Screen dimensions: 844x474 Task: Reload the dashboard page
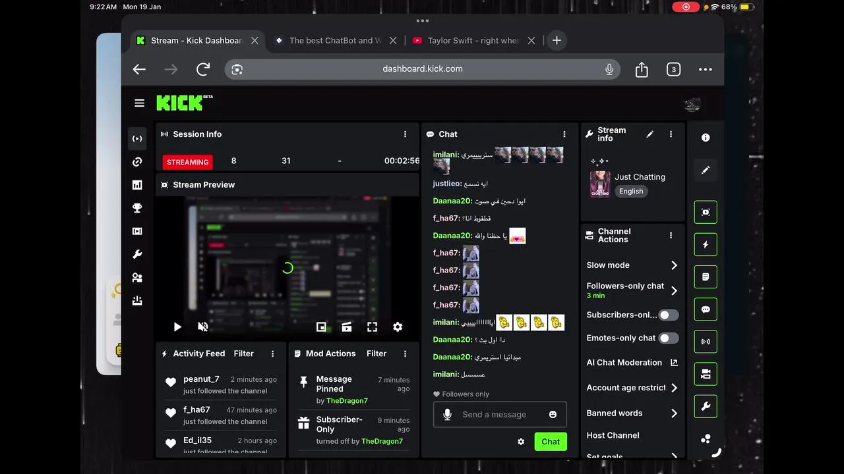pyautogui.click(x=203, y=69)
